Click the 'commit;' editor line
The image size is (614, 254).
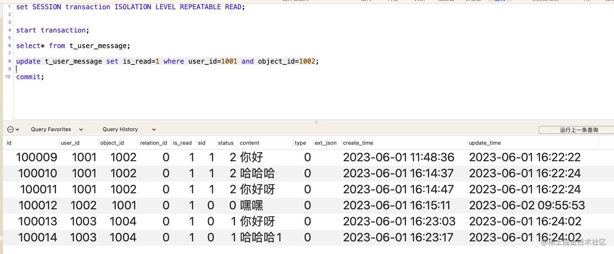click(30, 77)
